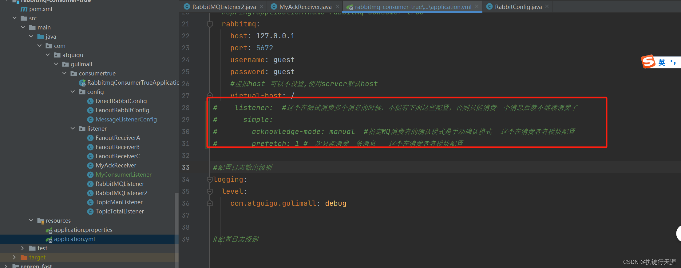Fold the rabbitmq block at line 21

click(x=210, y=24)
